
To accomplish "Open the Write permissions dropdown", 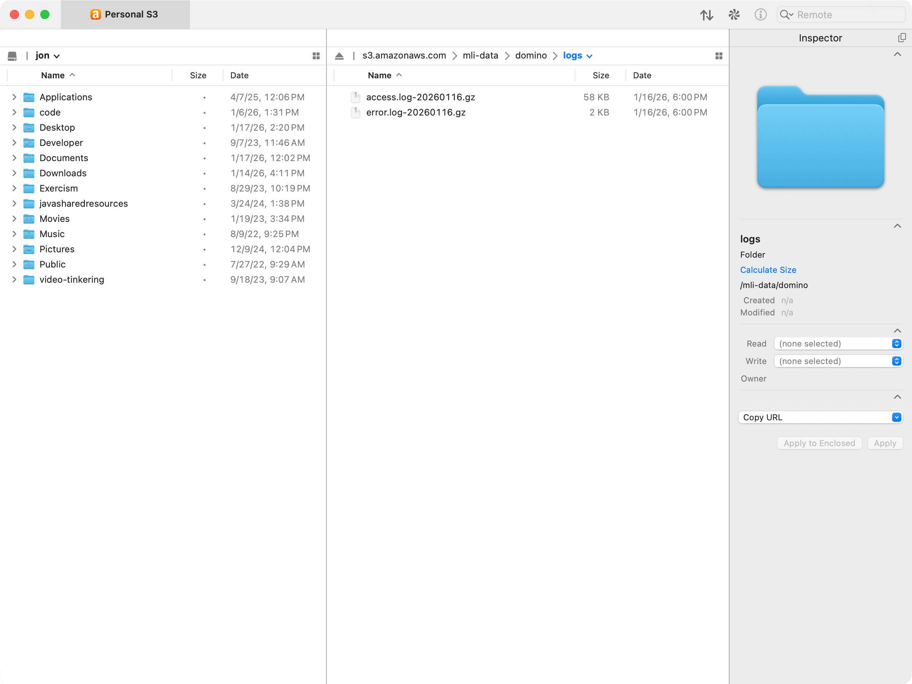I will click(x=838, y=361).
